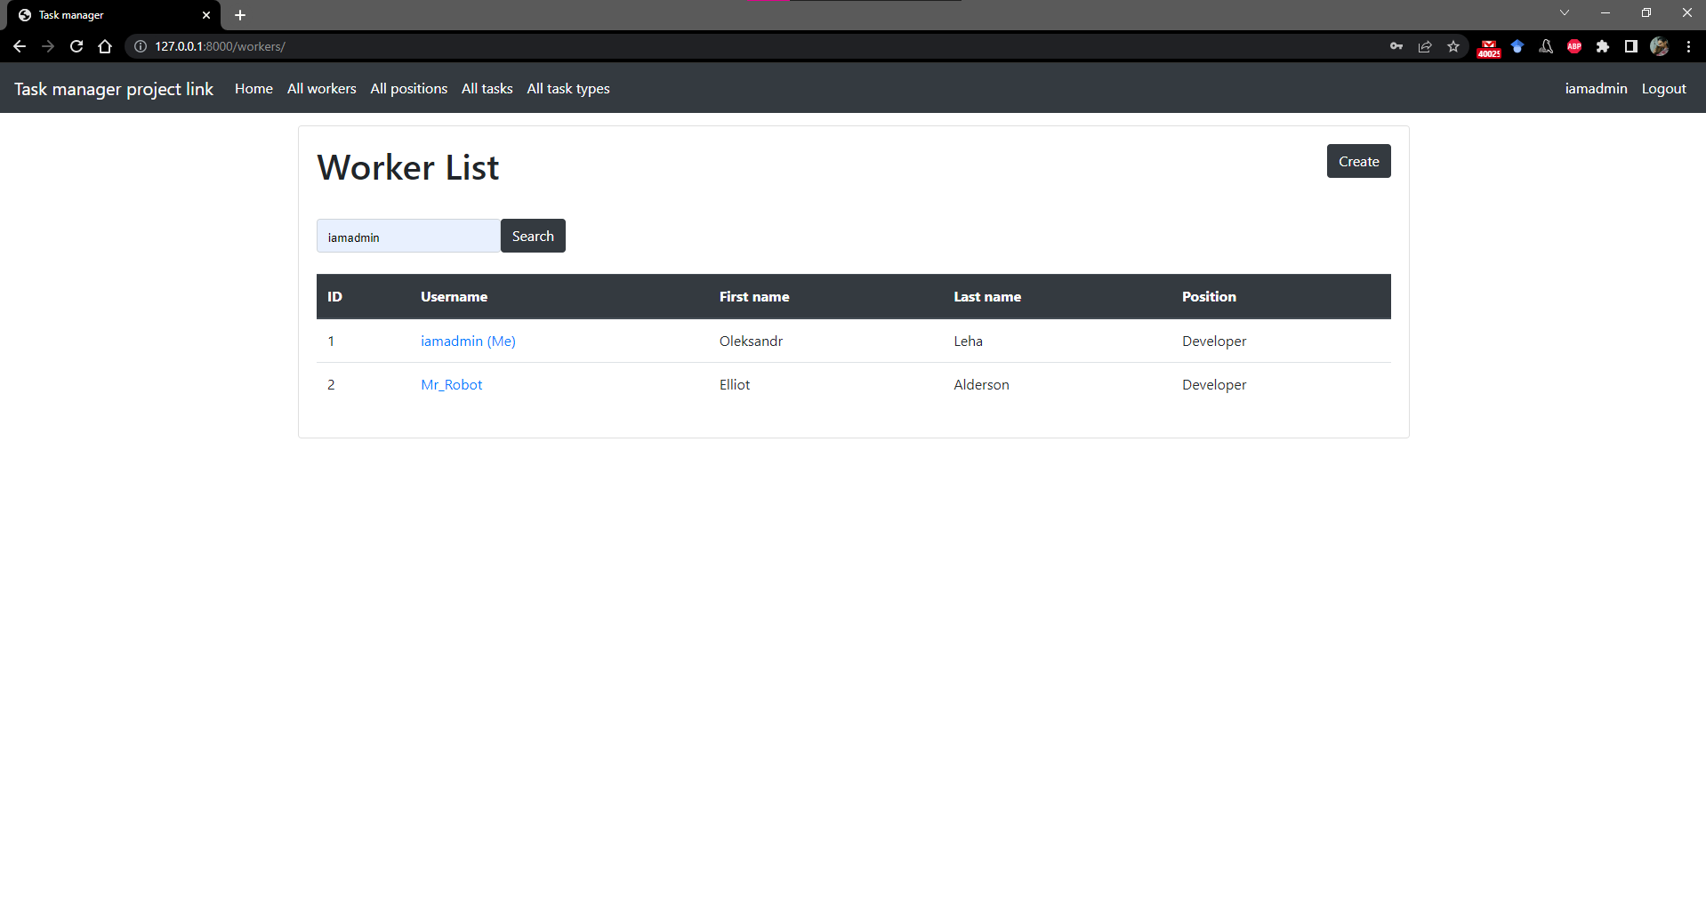Click Developer position in Mr_Robot row
The image size is (1706, 924).
click(x=1214, y=385)
